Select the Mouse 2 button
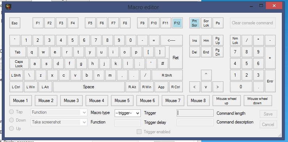This screenshot has width=288, height=142. (46, 101)
